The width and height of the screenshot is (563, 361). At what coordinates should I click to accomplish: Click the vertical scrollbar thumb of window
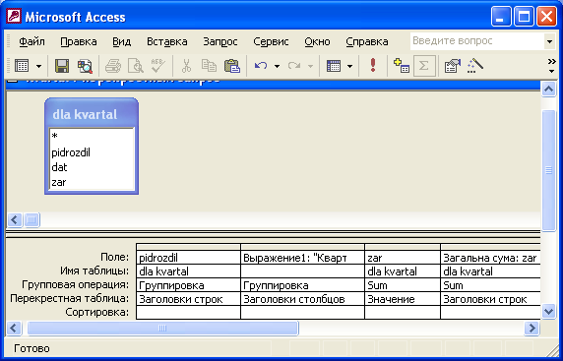[x=548, y=171]
